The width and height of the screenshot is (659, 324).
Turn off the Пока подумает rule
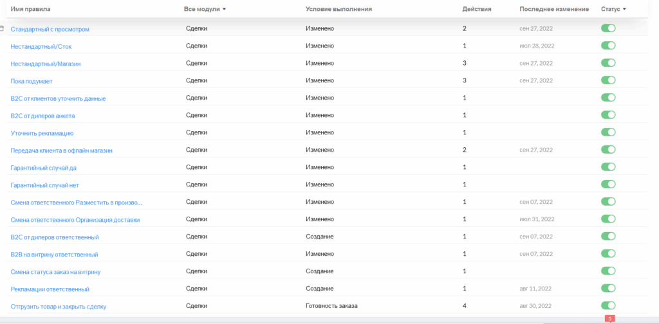(608, 80)
